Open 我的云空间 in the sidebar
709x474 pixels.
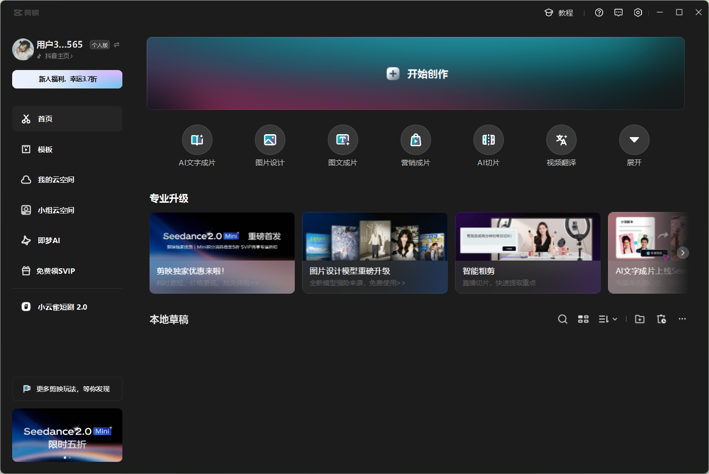(67, 180)
